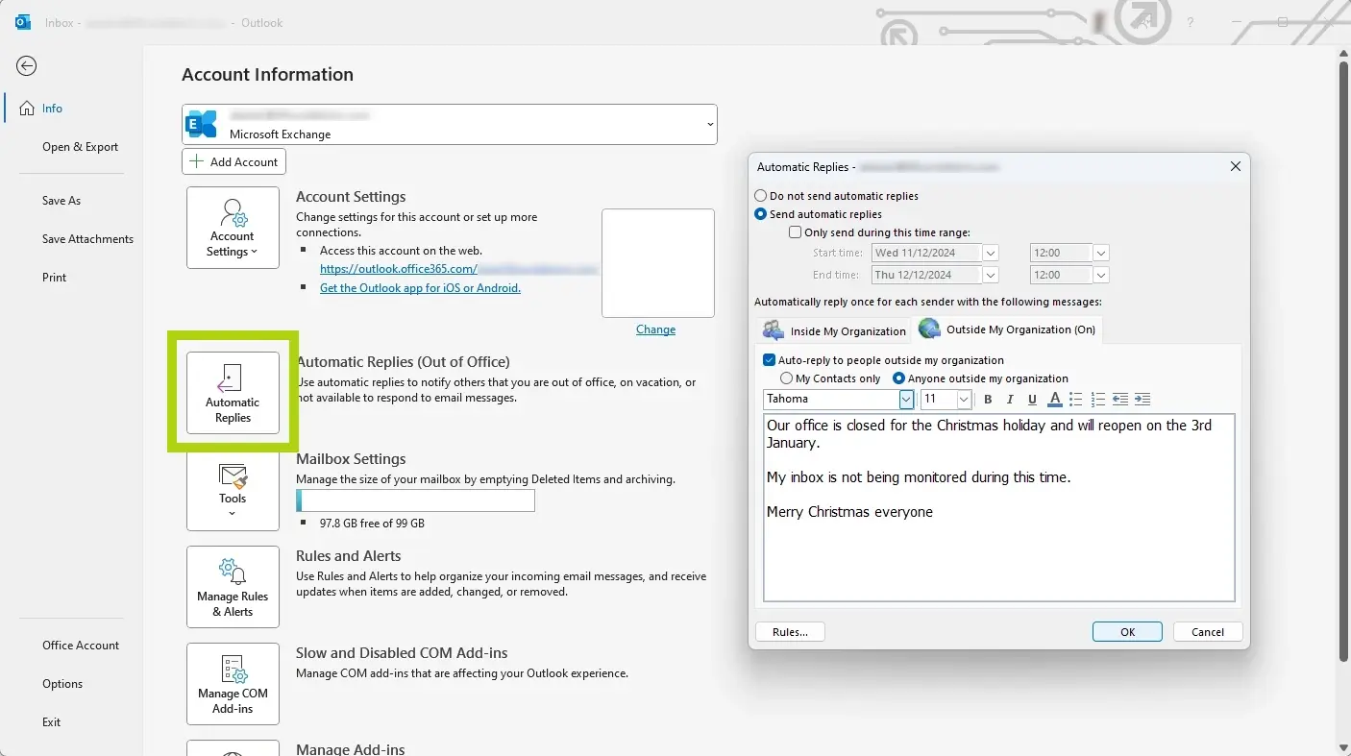Open the font name dropdown
Screen dimensions: 1351x756
906,399
